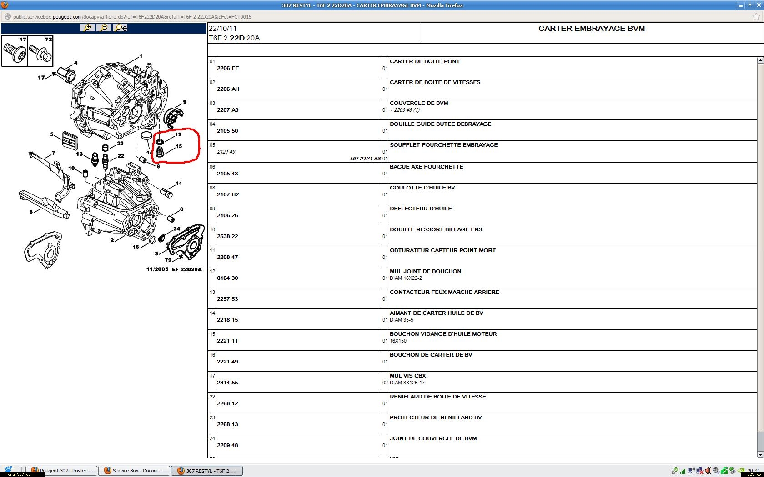Viewport: 764px width, 477px height.
Task: Click SOUFFLET FOURCHETTE EMBRAYAGE description
Action: click(443, 145)
